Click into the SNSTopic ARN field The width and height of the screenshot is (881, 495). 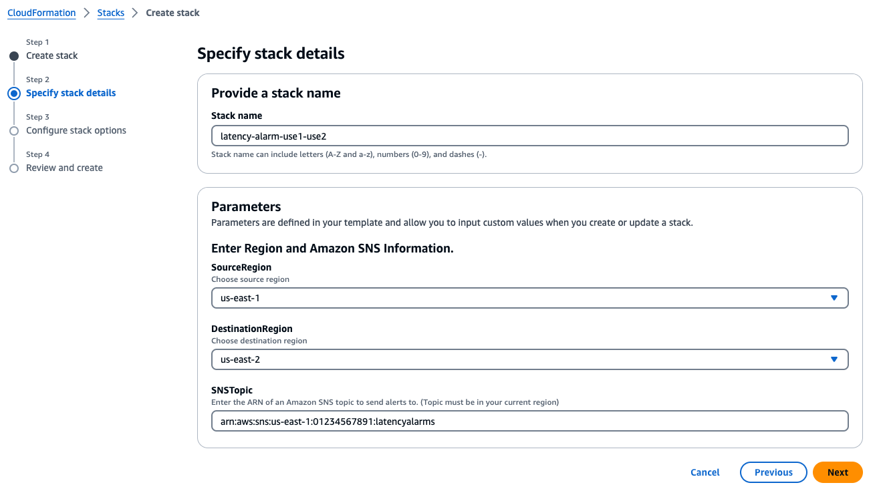coord(530,421)
